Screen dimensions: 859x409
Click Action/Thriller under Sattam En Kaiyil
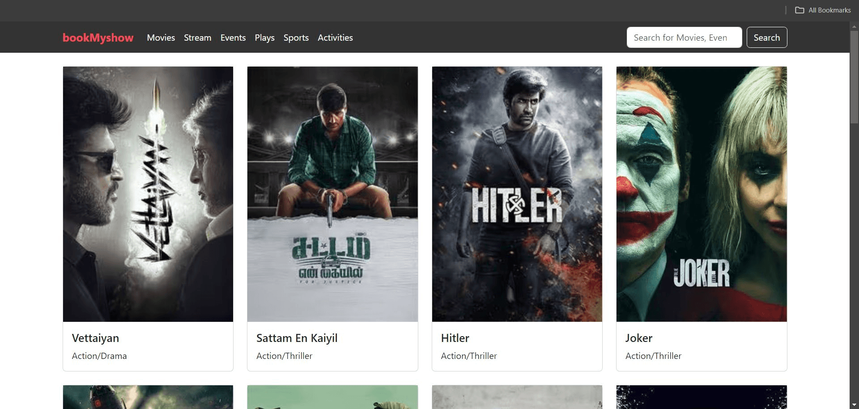tap(284, 356)
